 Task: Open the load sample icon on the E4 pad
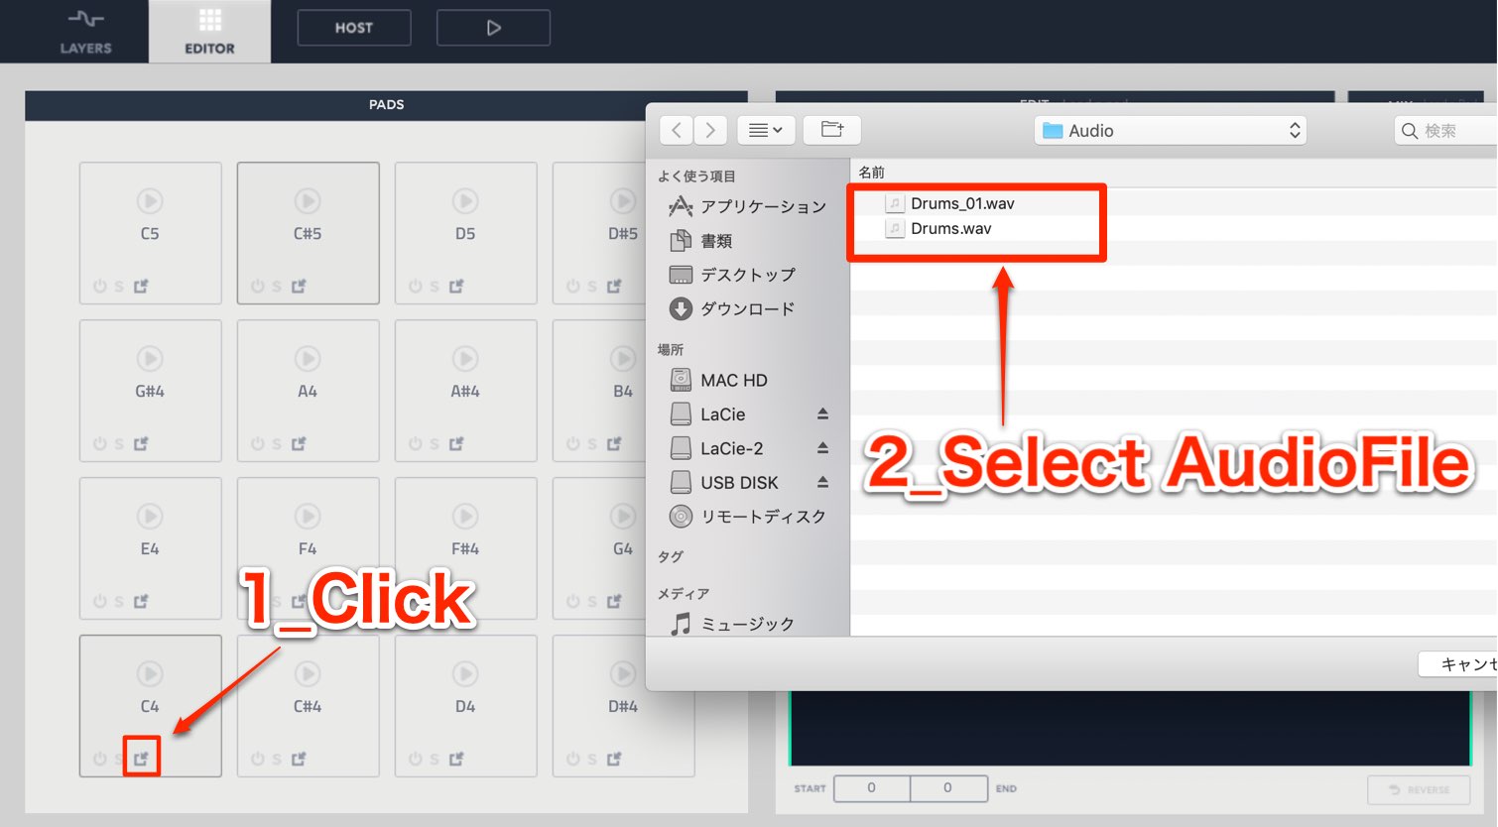pyautogui.click(x=141, y=601)
